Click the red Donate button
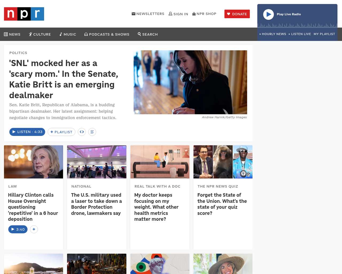The width and height of the screenshot is (342, 274). [x=237, y=14]
